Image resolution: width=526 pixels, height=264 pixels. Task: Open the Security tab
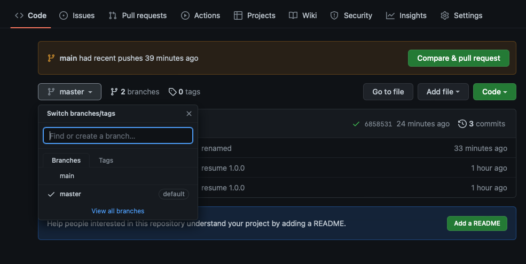click(351, 15)
